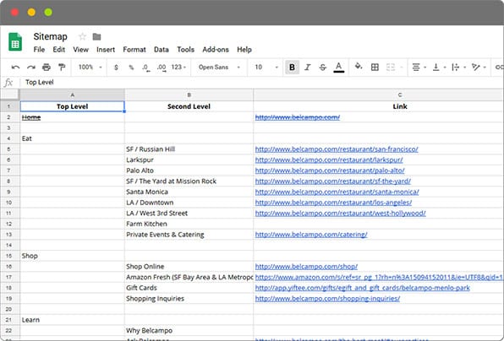The width and height of the screenshot is (504, 341).
Task: Select the Learn cell
Action: coord(73,320)
